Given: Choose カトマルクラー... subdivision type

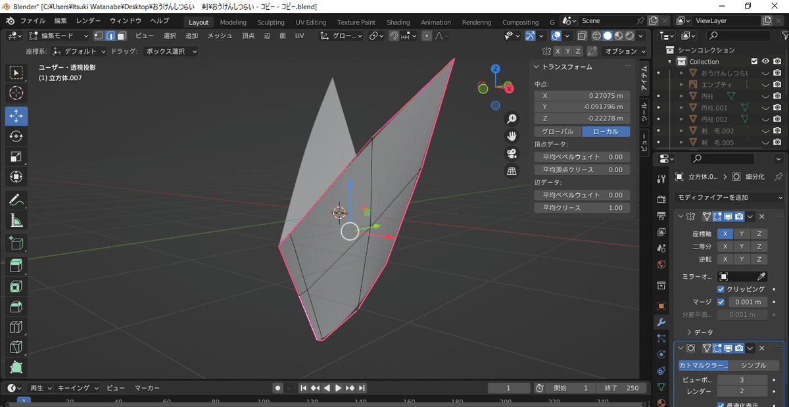Looking at the screenshot, I should point(704,366).
